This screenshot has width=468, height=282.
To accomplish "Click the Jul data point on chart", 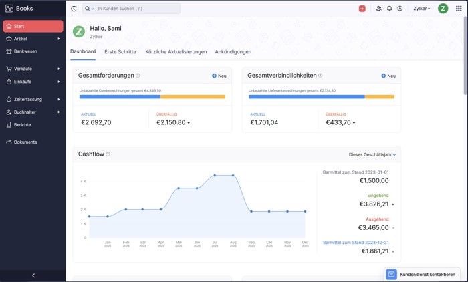I will pyautogui.click(x=215, y=176).
